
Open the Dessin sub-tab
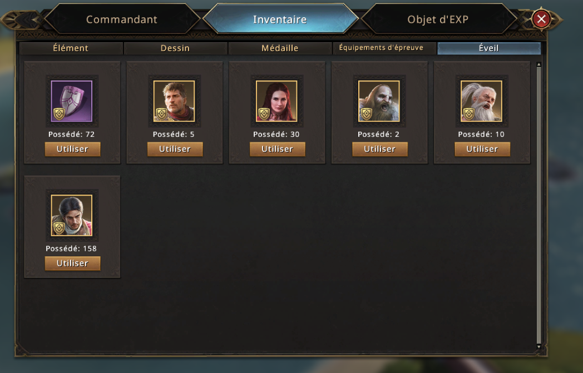pyautogui.click(x=175, y=48)
